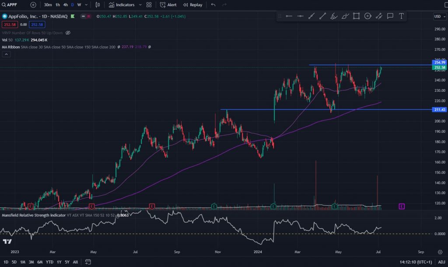Expand the timeframe interval dropdown arrow
448x267 pixels.
pyautogui.click(x=86, y=5)
